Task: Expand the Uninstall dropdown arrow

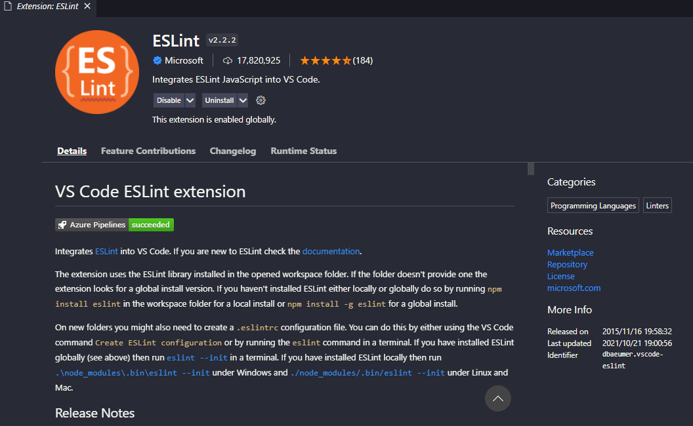Action: [243, 100]
